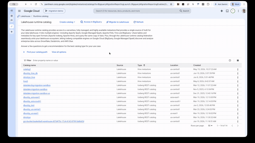Click Access in BigQuery button

pyautogui.click(x=91, y=22)
